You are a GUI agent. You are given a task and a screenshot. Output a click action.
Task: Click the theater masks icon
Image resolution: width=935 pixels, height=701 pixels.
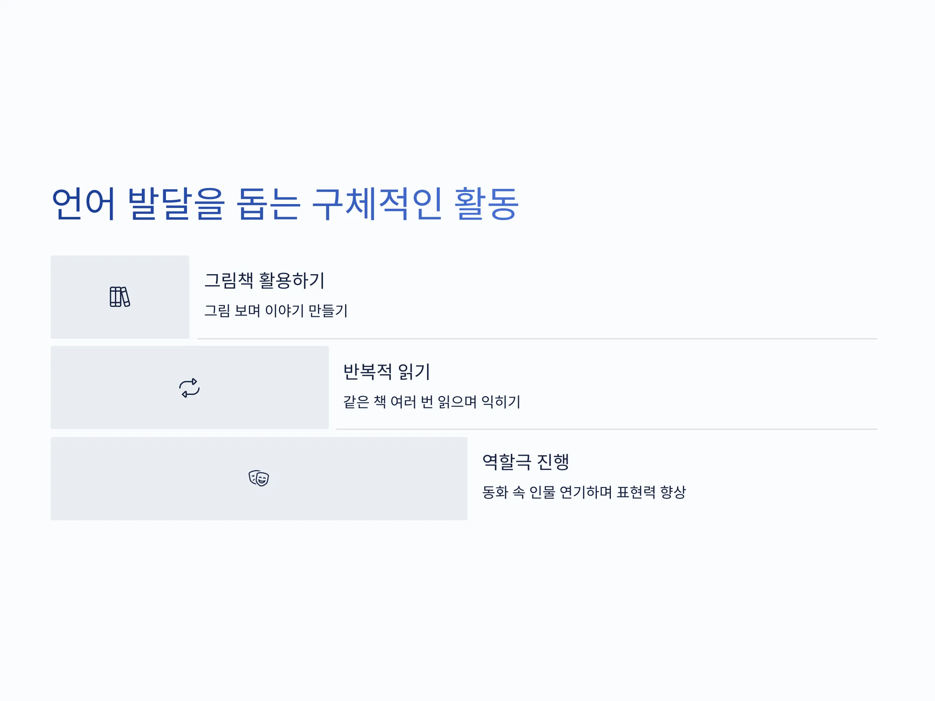(259, 478)
